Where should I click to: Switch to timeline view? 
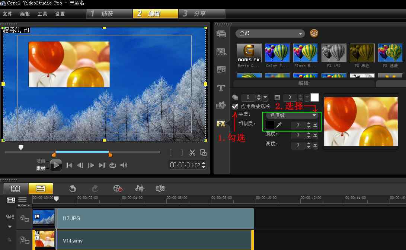point(41,189)
